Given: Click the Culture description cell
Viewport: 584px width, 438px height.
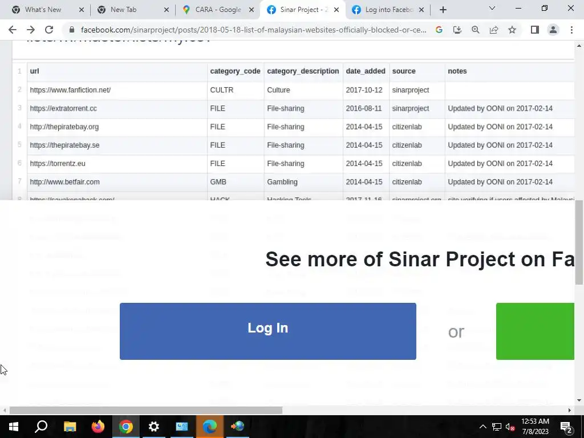Looking at the screenshot, I should (x=303, y=90).
